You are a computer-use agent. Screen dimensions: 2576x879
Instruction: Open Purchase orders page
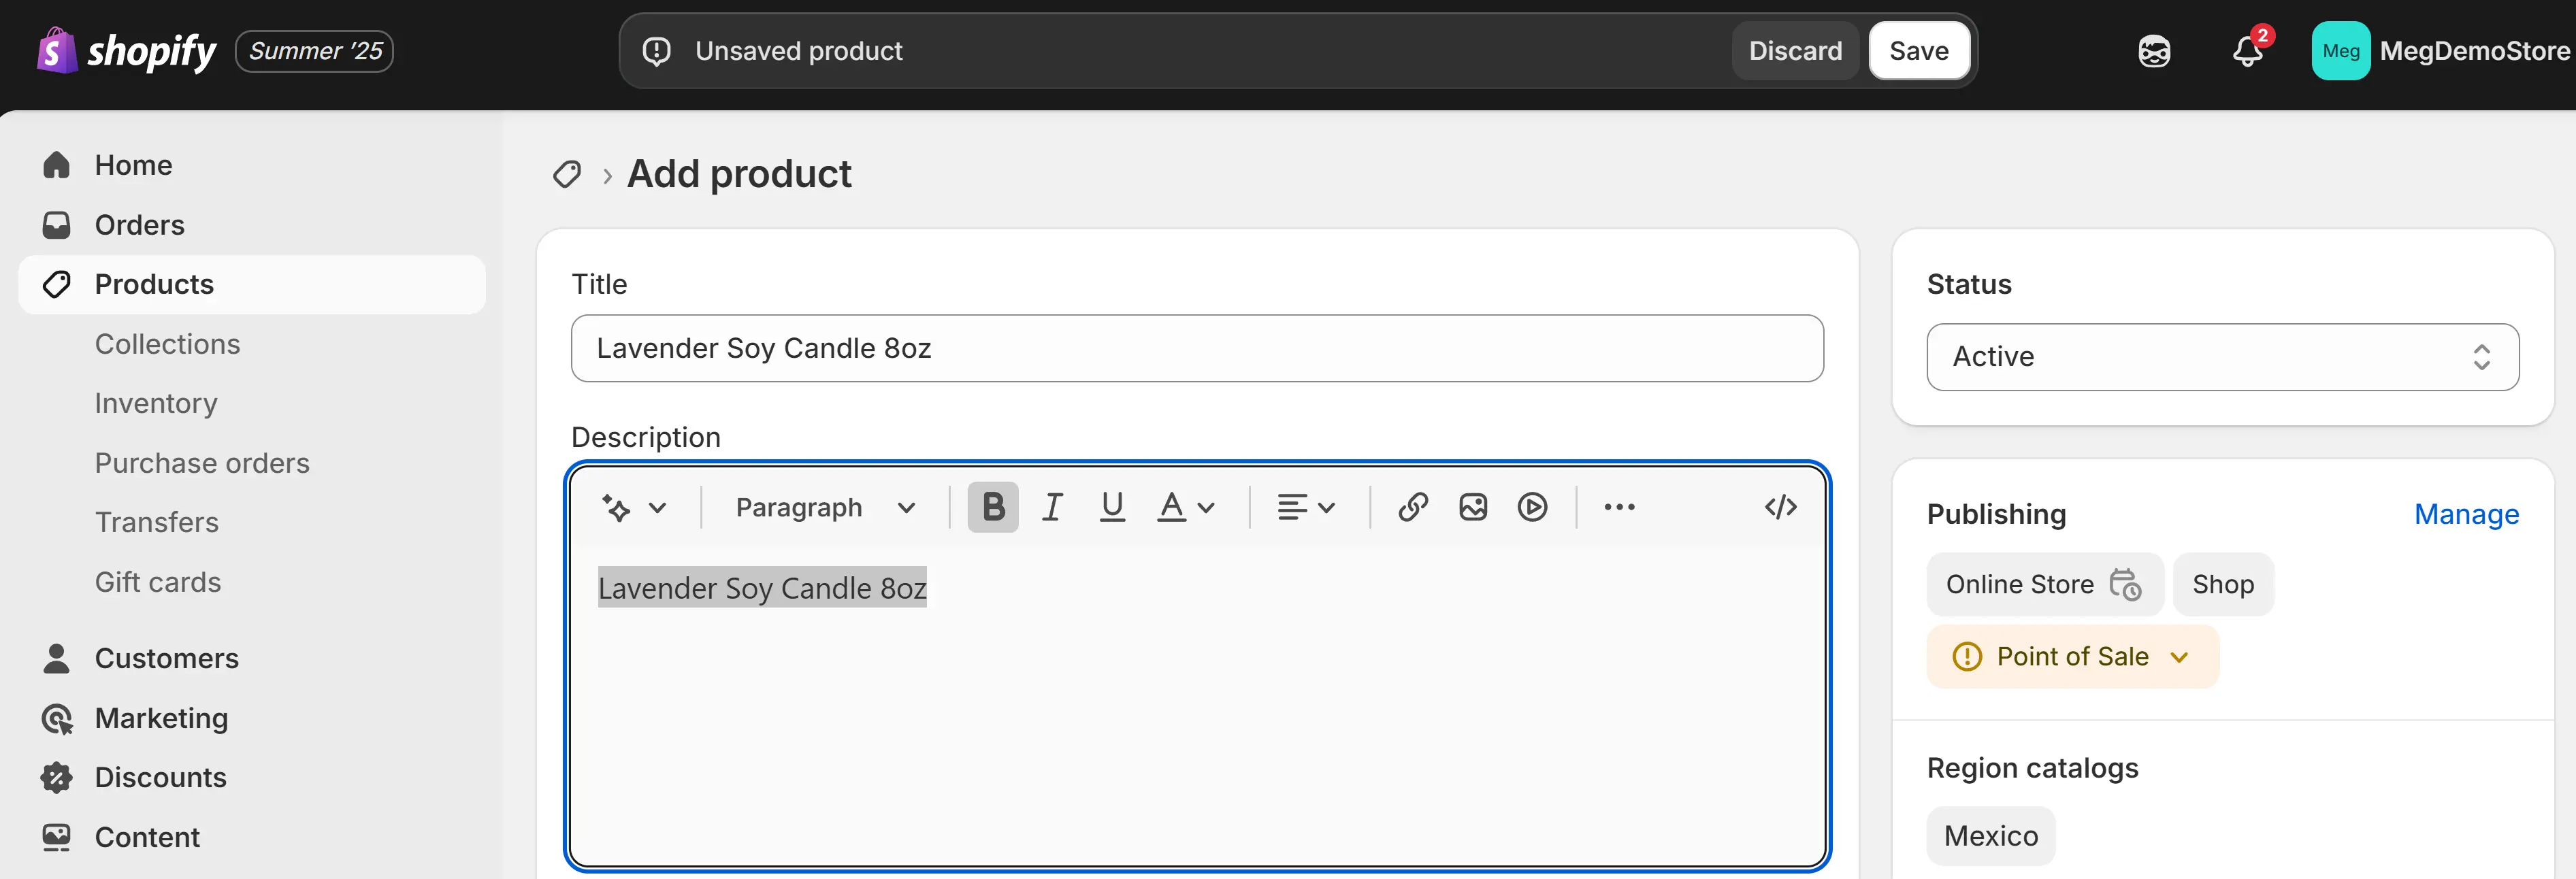click(x=202, y=463)
